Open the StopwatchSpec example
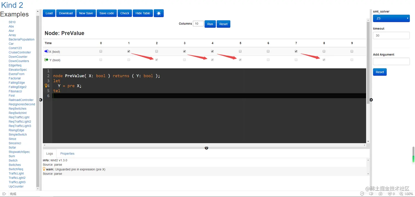Image resolution: width=415 pixels, height=197 pixels. (19, 152)
